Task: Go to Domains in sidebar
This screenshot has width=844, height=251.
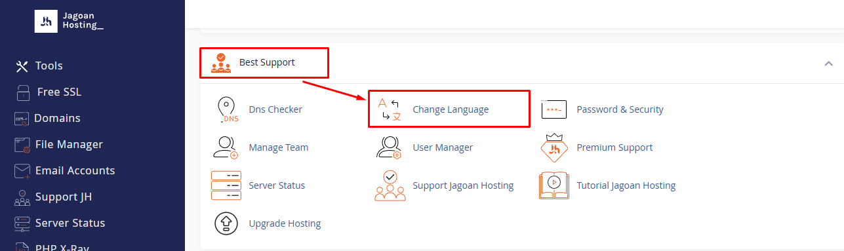Action: [57, 118]
